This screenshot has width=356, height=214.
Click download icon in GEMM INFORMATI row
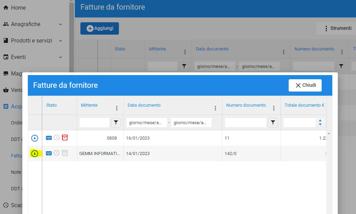tap(34, 154)
